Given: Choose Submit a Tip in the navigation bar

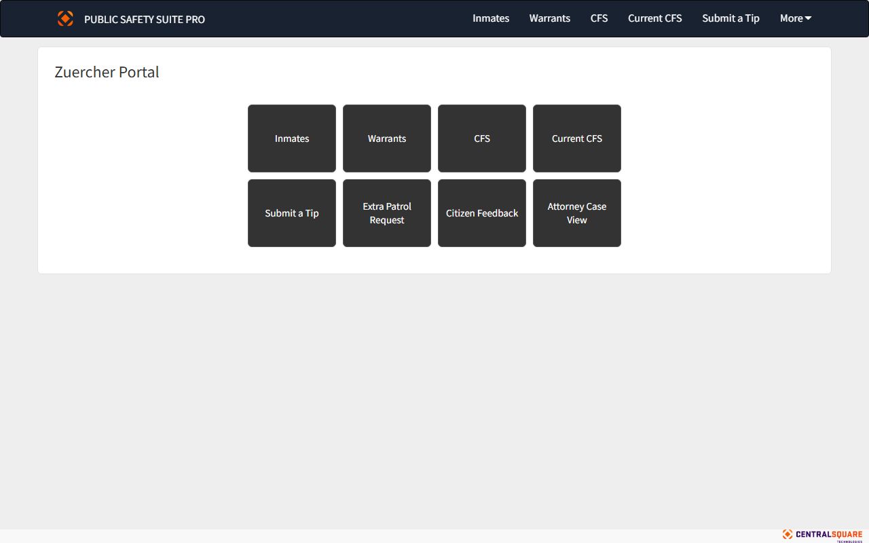Looking at the screenshot, I should coord(731,18).
